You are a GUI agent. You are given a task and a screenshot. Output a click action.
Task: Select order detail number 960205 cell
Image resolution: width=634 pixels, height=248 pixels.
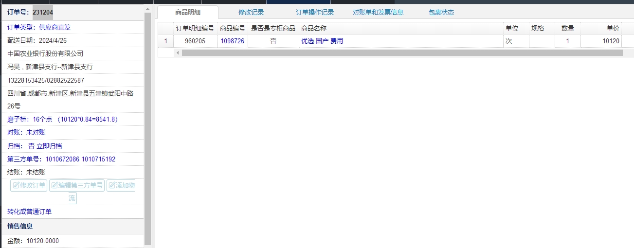(195, 41)
